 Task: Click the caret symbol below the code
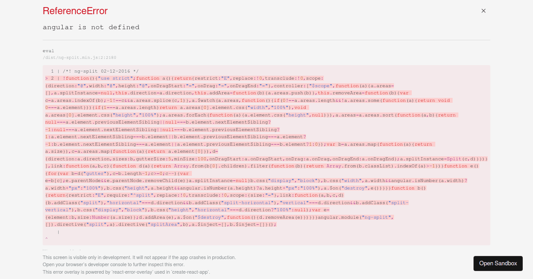pos(46,239)
